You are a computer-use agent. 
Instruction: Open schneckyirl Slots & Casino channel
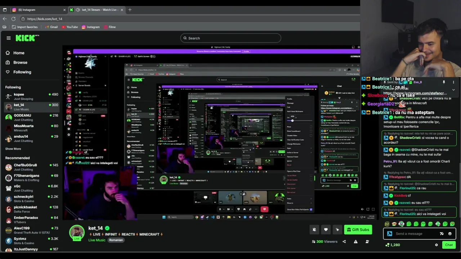coord(32,199)
